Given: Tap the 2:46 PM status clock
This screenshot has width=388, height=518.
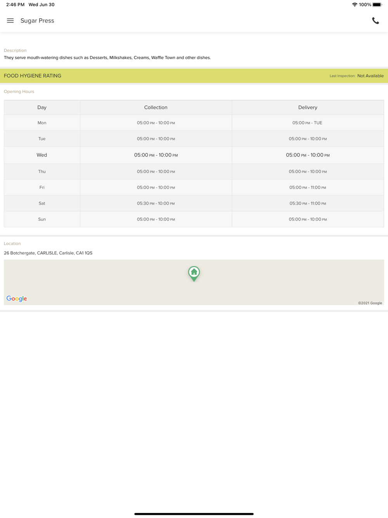Looking at the screenshot, I should pyautogui.click(x=15, y=5).
